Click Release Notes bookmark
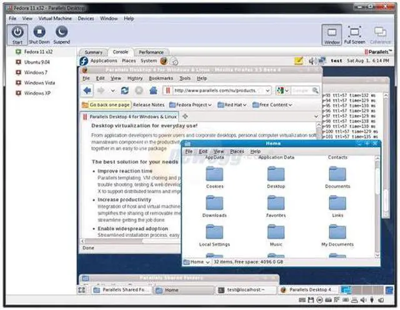Screen dimensions: 400x310 [149, 105]
